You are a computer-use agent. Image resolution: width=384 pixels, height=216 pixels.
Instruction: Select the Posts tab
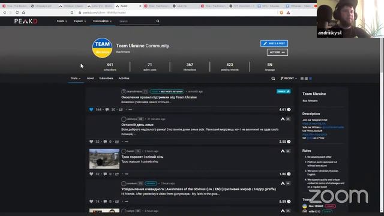76,79
